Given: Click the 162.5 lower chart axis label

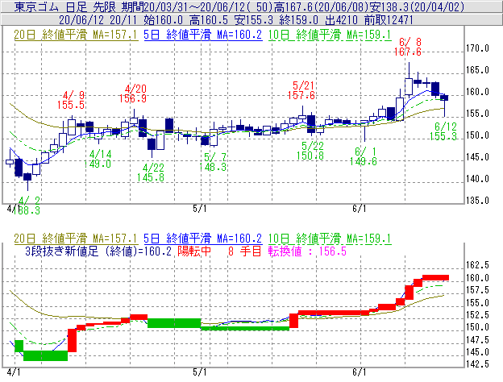Looking at the screenshot, I should pos(477,265).
